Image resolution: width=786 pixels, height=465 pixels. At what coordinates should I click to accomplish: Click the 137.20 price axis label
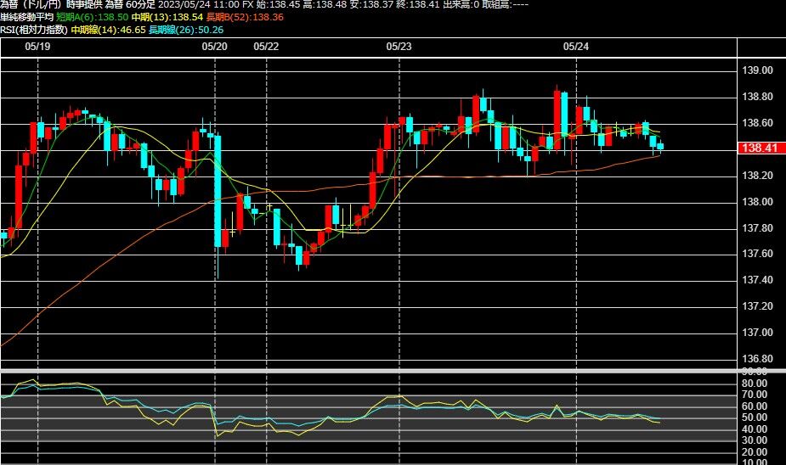click(757, 305)
